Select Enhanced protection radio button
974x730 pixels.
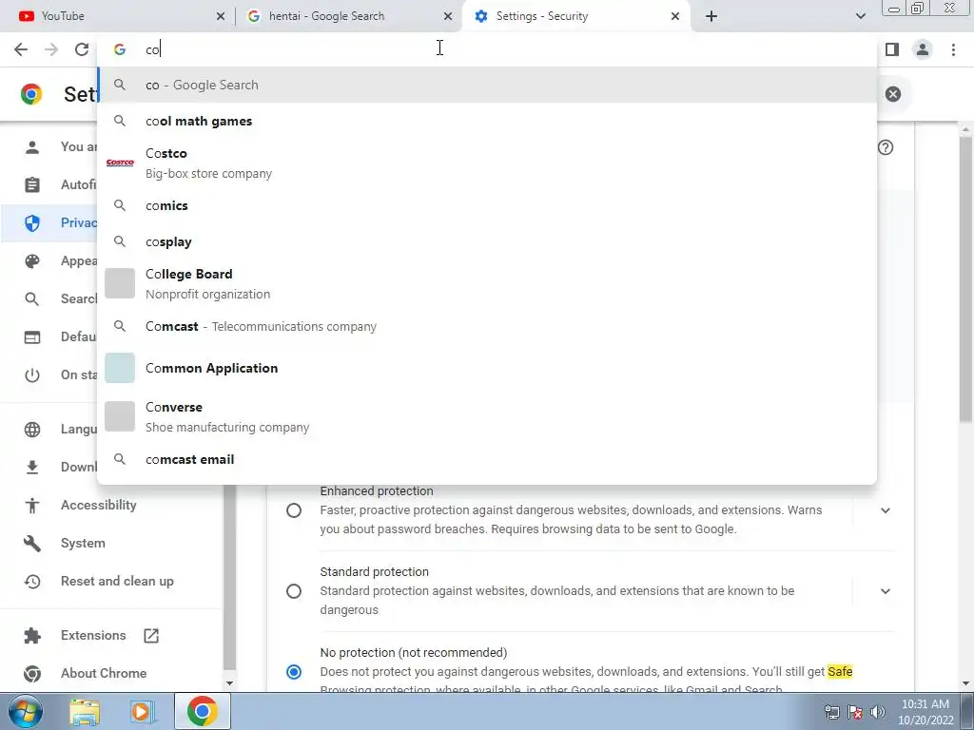294,510
